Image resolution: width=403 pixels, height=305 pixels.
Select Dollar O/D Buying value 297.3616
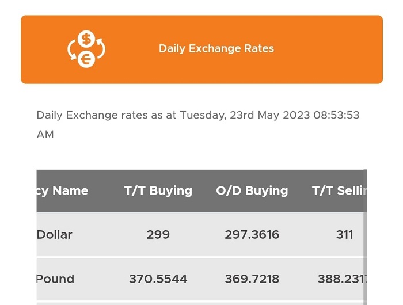pos(252,235)
